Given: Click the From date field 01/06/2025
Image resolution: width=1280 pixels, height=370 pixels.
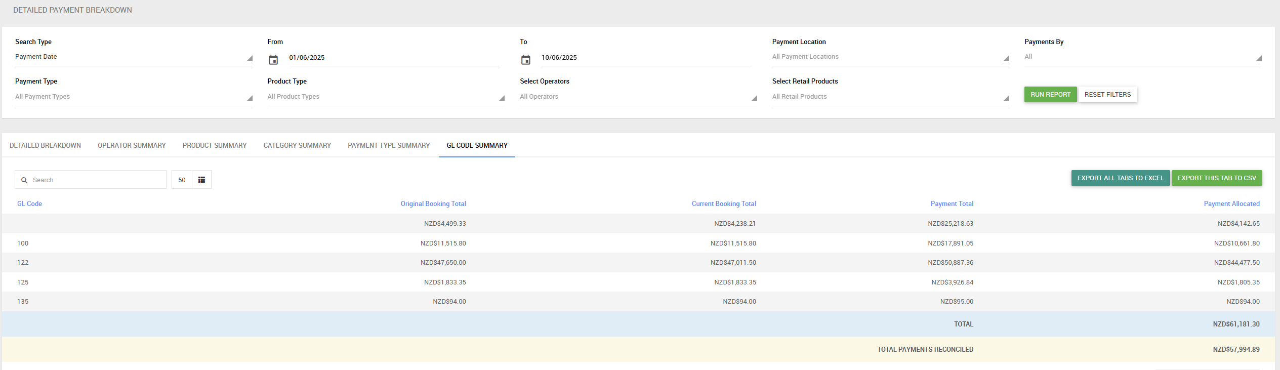Looking at the screenshot, I should pyautogui.click(x=394, y=58).
